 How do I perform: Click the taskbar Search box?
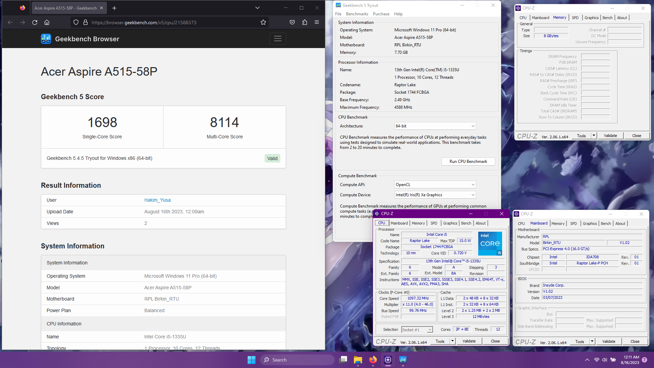pos(297,360)
